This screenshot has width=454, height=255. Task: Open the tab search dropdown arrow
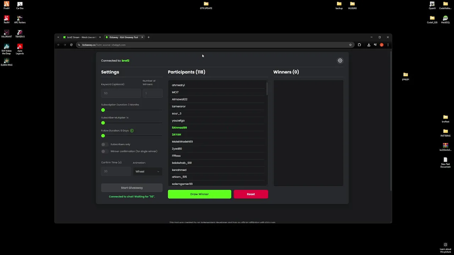click(x=58, y=37)
